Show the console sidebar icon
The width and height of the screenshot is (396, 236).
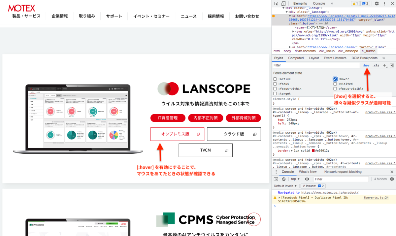(x=276, y=179)
